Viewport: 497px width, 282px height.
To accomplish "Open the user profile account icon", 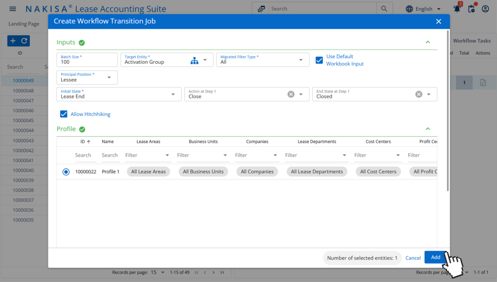I will tap(485, 8).
